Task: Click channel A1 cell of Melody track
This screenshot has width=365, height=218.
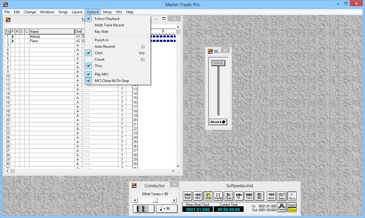Action: click(x=78, y=37)
